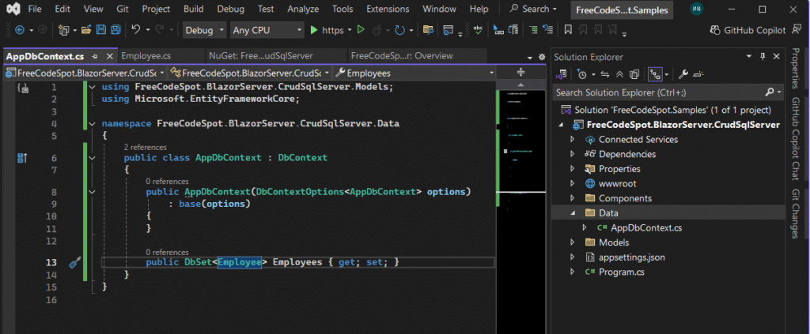Select appsettings.json in Solution Explorer
This screenshot has width=810, height=334.
pos(632,257)
